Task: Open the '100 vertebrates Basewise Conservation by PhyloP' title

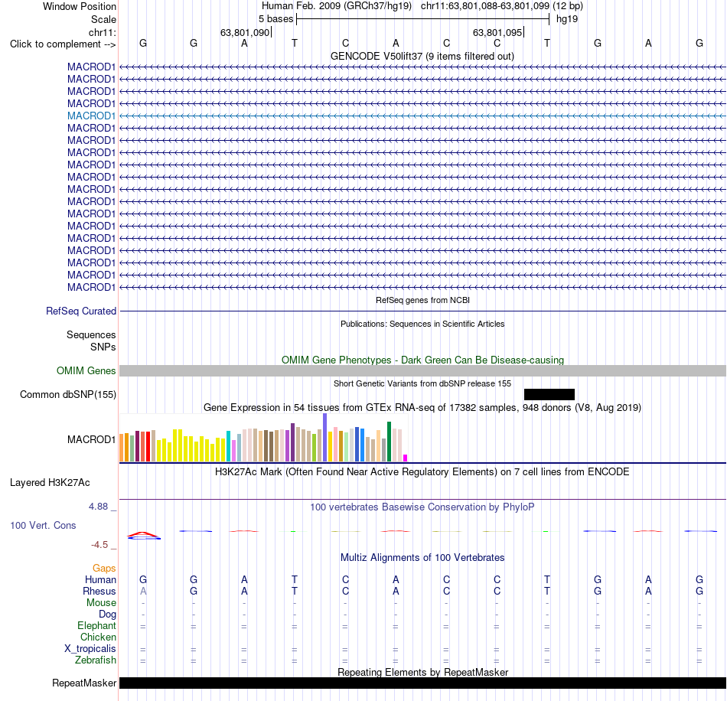Action: (x=422, y=507)
